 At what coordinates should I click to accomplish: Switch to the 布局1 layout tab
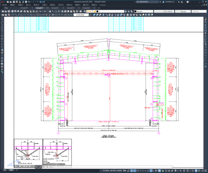click(x=11, y=170)
